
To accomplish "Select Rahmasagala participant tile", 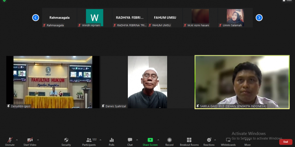I will tap(59, 18).
